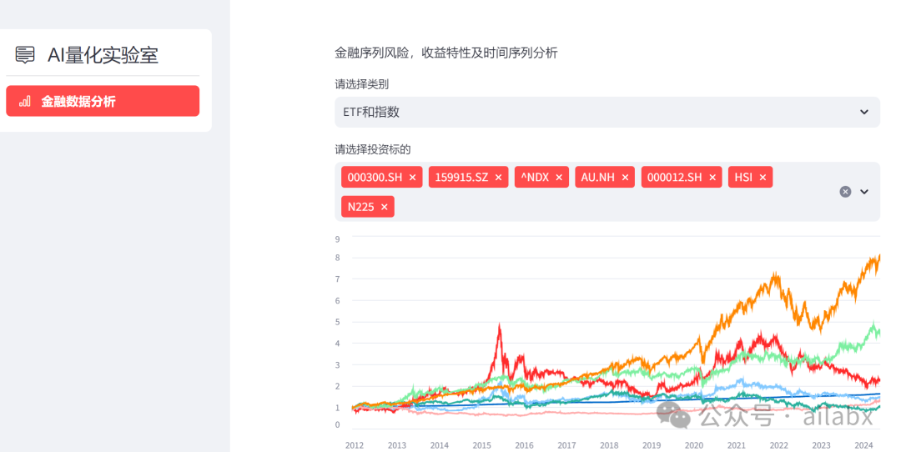Expand the instrument multiselect chevron
This screenshot has height=452, width=901.
coord(863,192)
